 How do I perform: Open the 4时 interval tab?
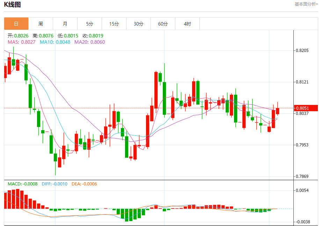tap(187, 24)
